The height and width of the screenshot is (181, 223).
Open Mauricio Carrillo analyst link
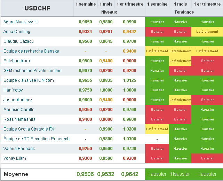pyautogui.click(x=19, y=110)
